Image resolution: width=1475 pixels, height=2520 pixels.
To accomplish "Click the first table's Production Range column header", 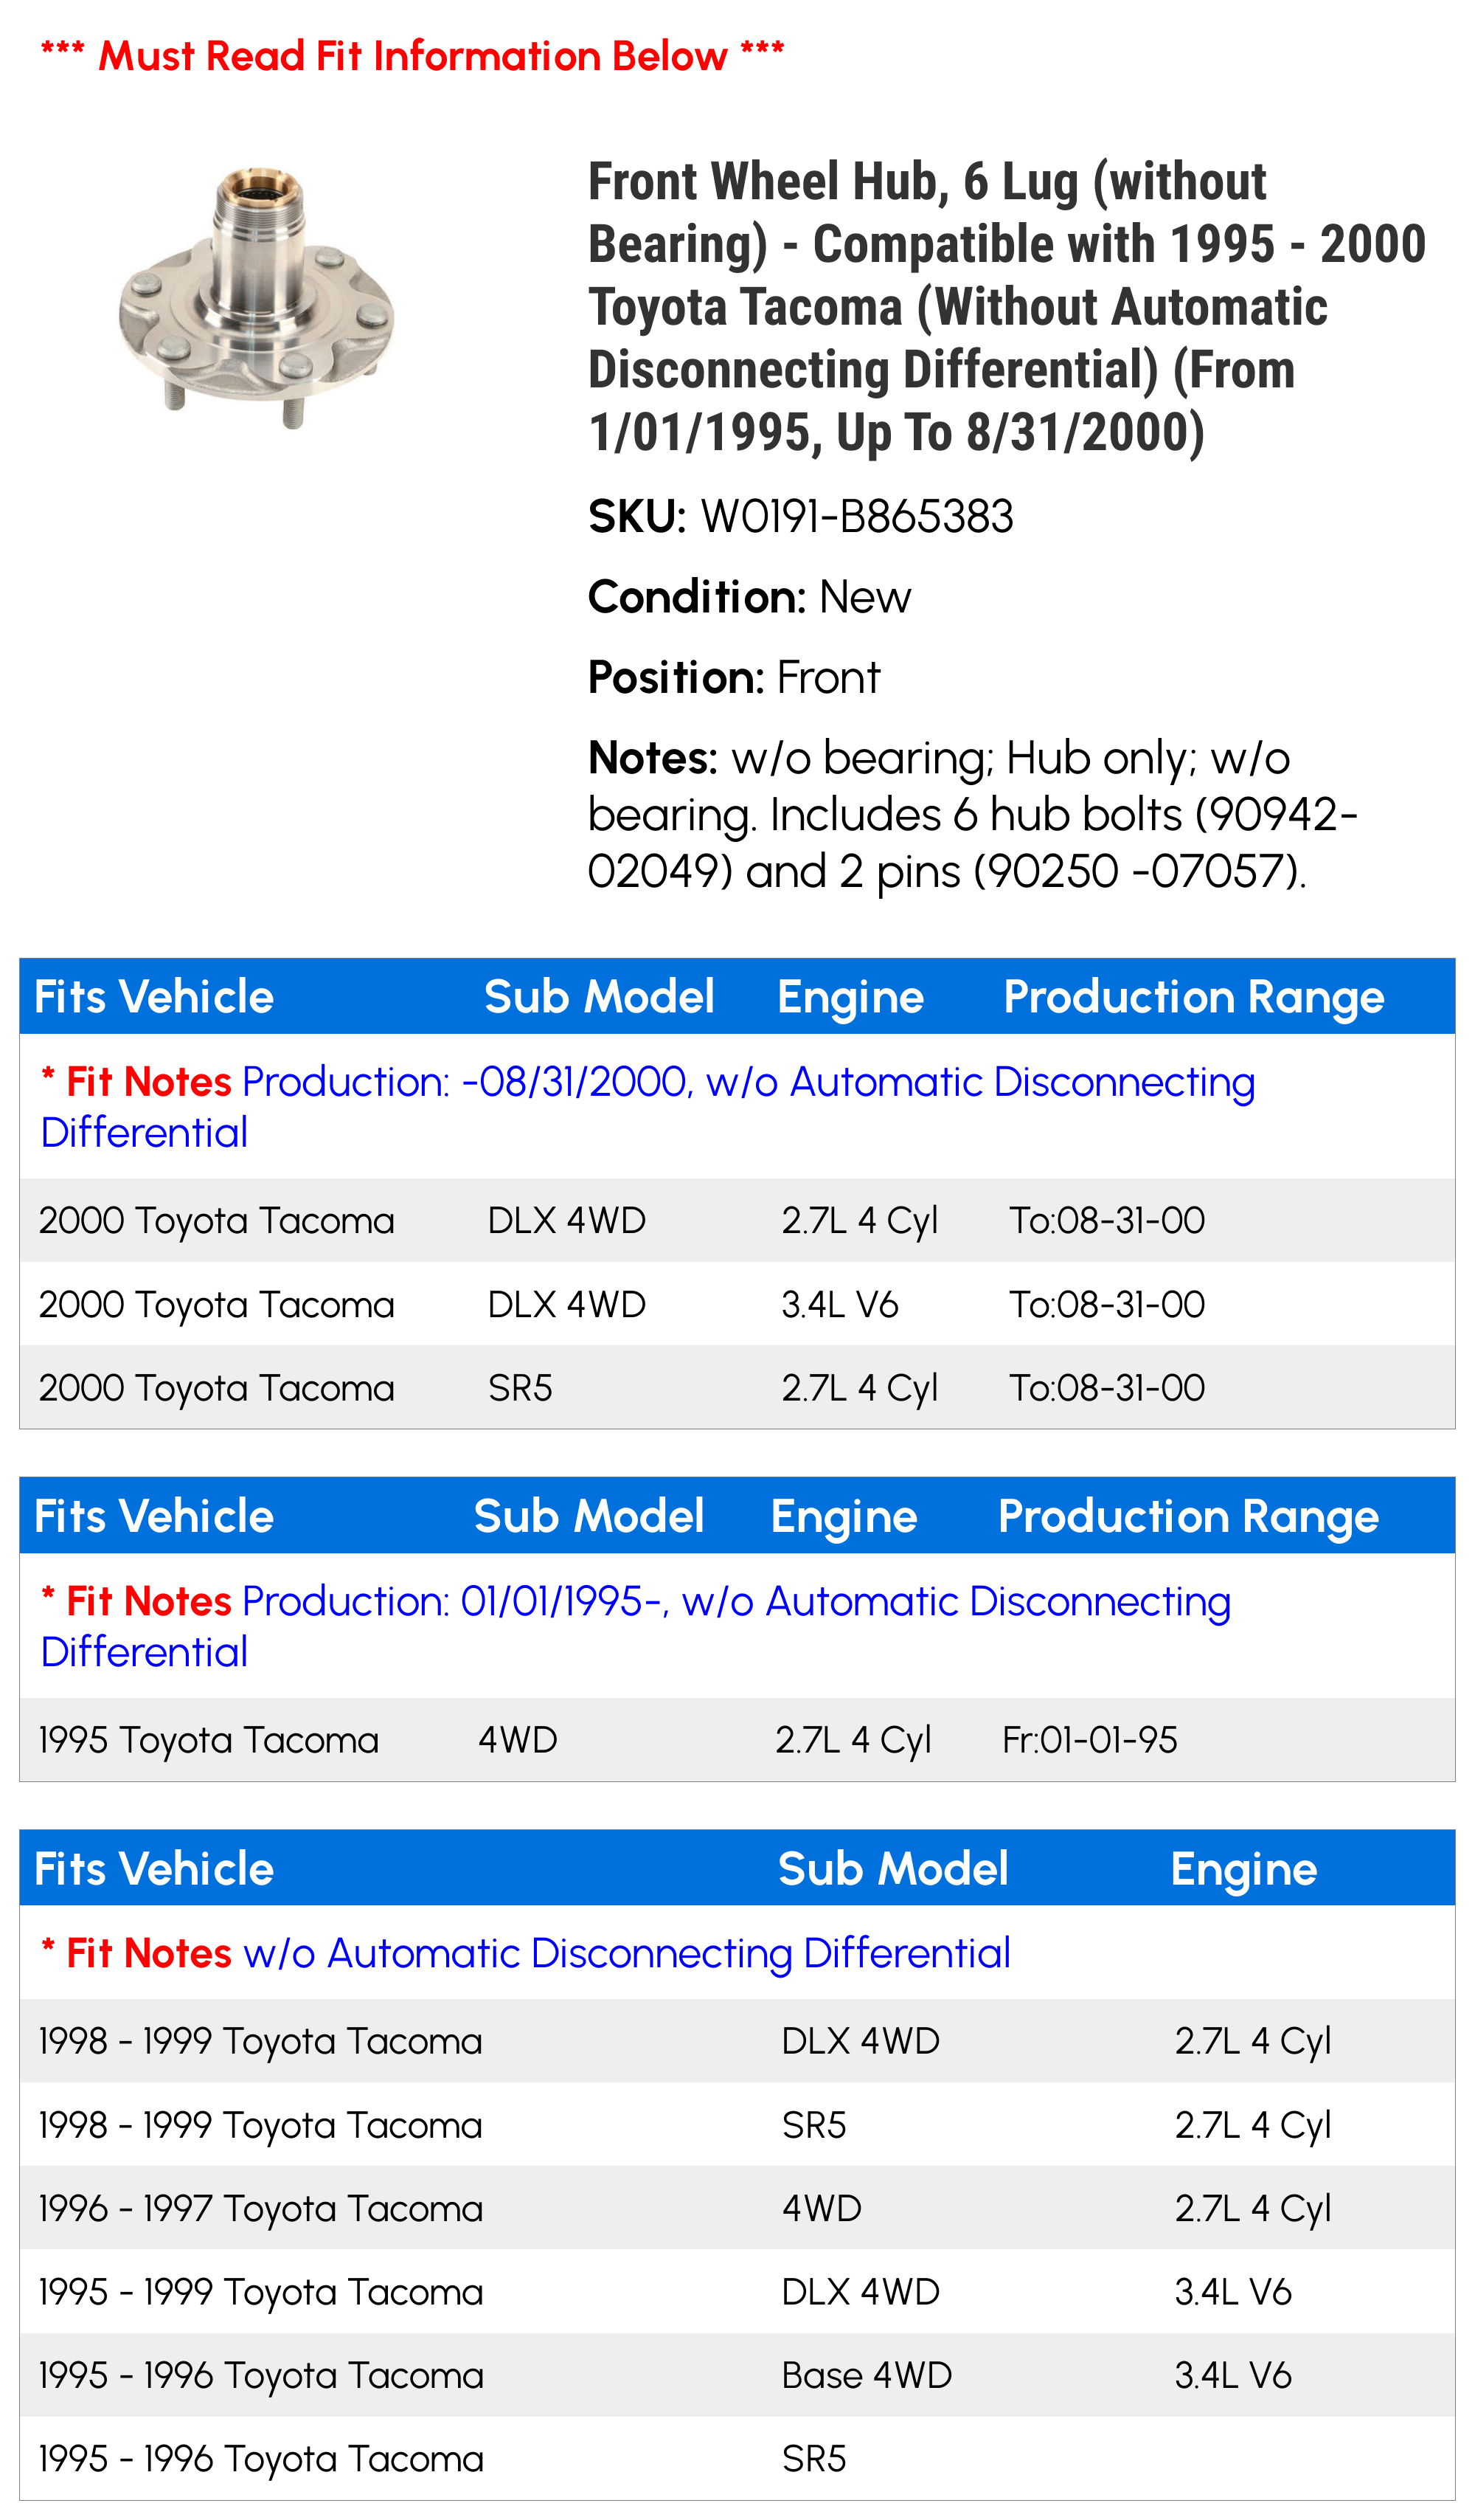I will pyautogui.click(x=1193, y=996).
